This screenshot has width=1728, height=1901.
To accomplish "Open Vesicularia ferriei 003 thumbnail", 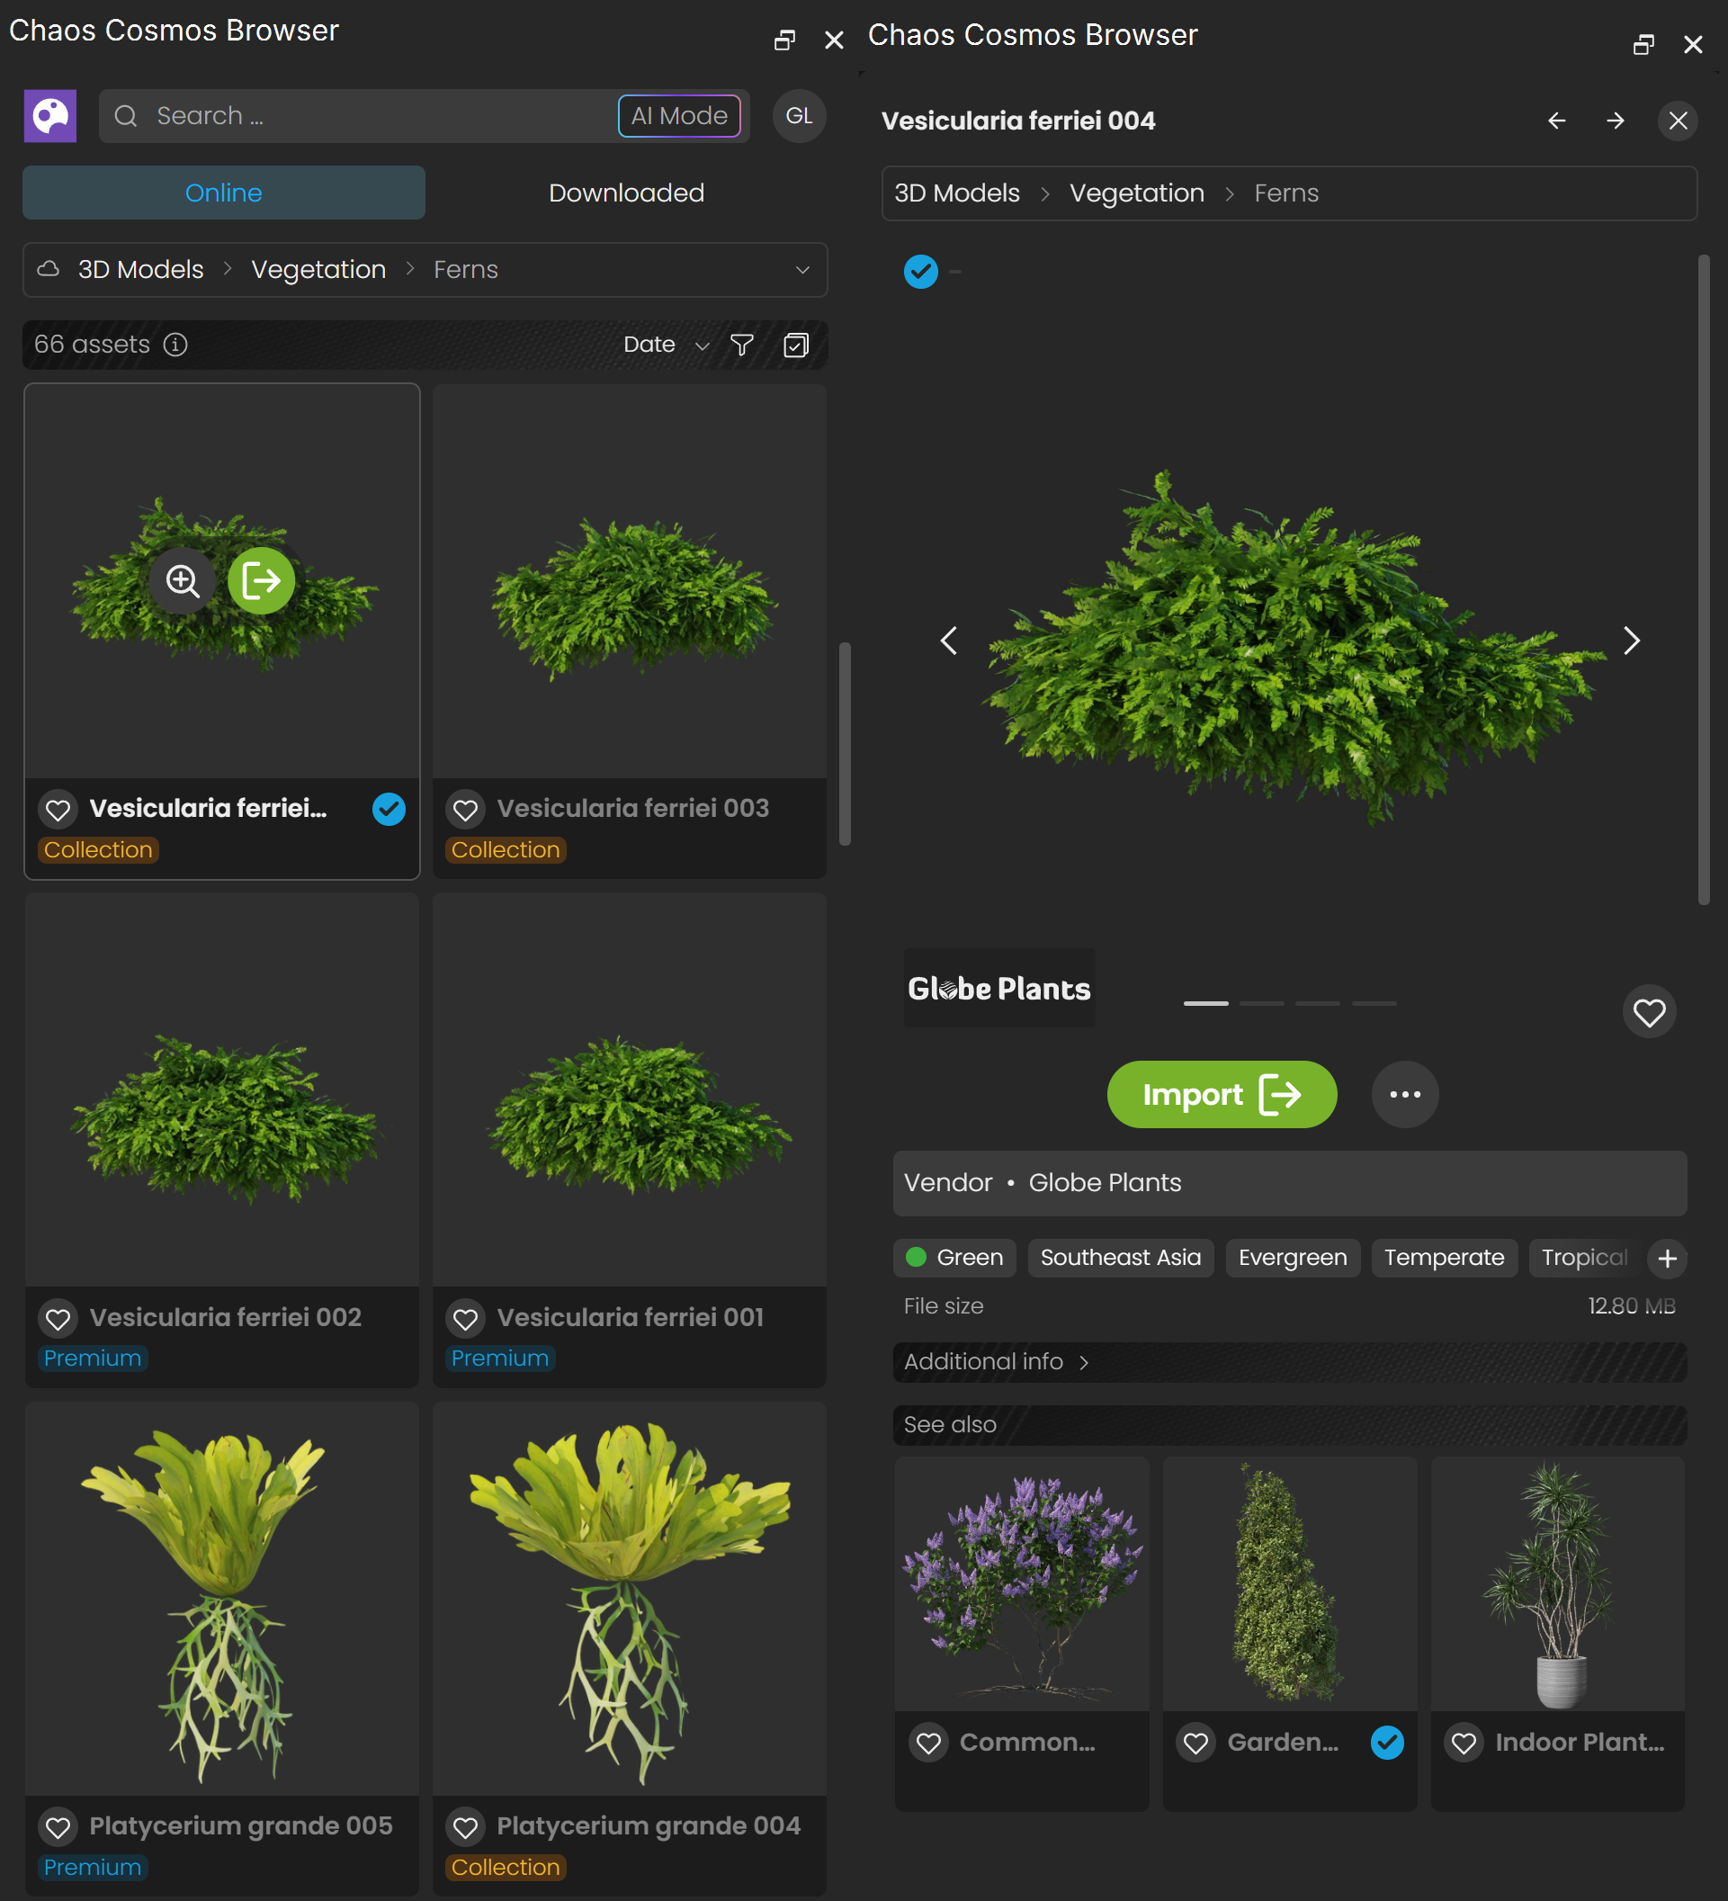I will [629, 581].
